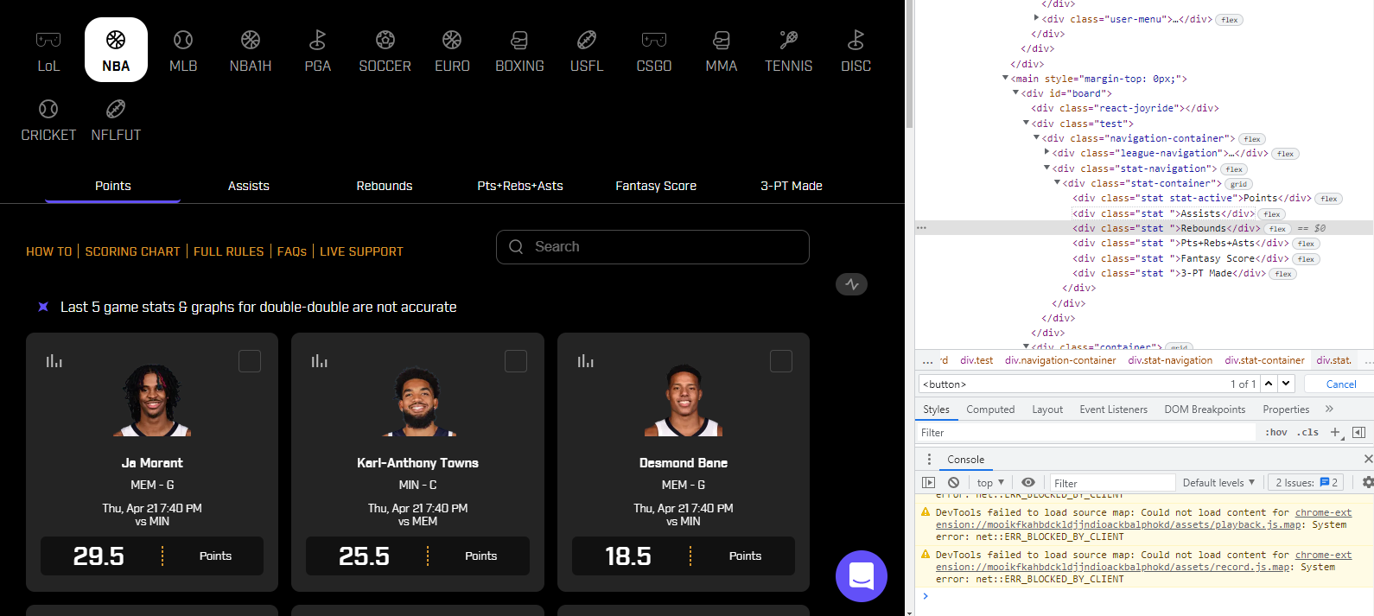Click the activity pulse icon button
Screen dimensions: 1374x616
852,284
